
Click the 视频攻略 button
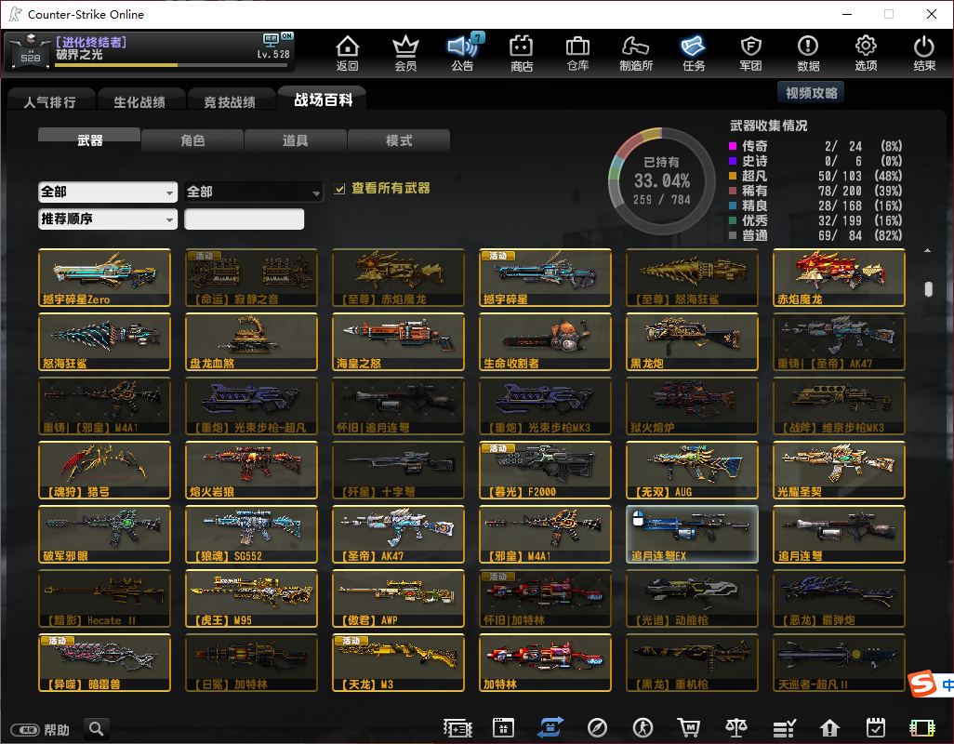click(x=811, y=92)
